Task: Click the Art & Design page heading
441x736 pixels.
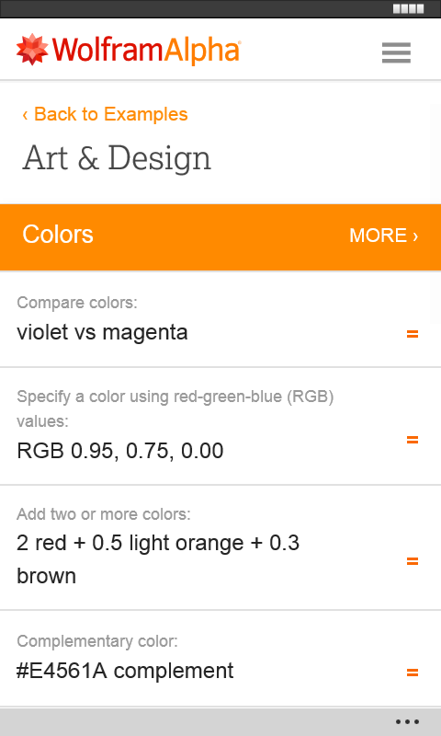Action: 117,158
